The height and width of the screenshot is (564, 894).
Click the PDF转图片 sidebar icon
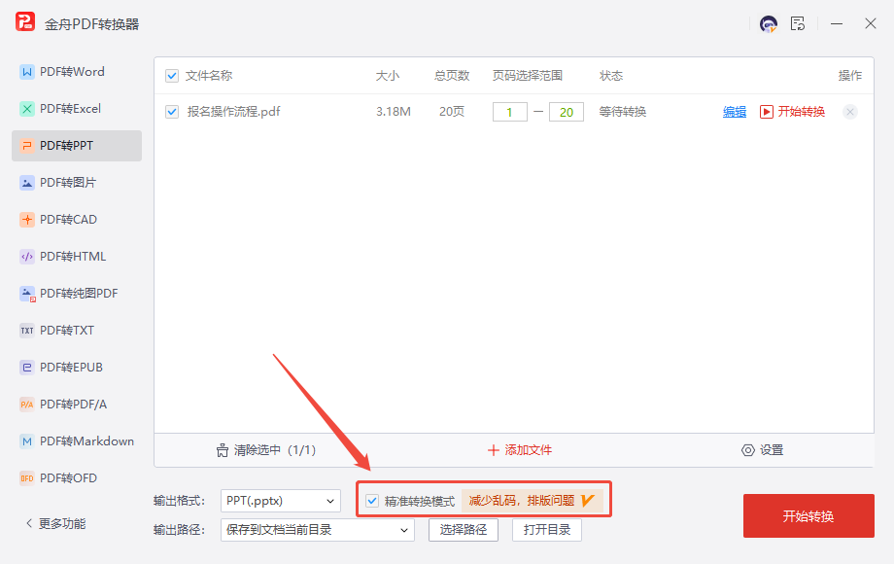coord(27,183)
